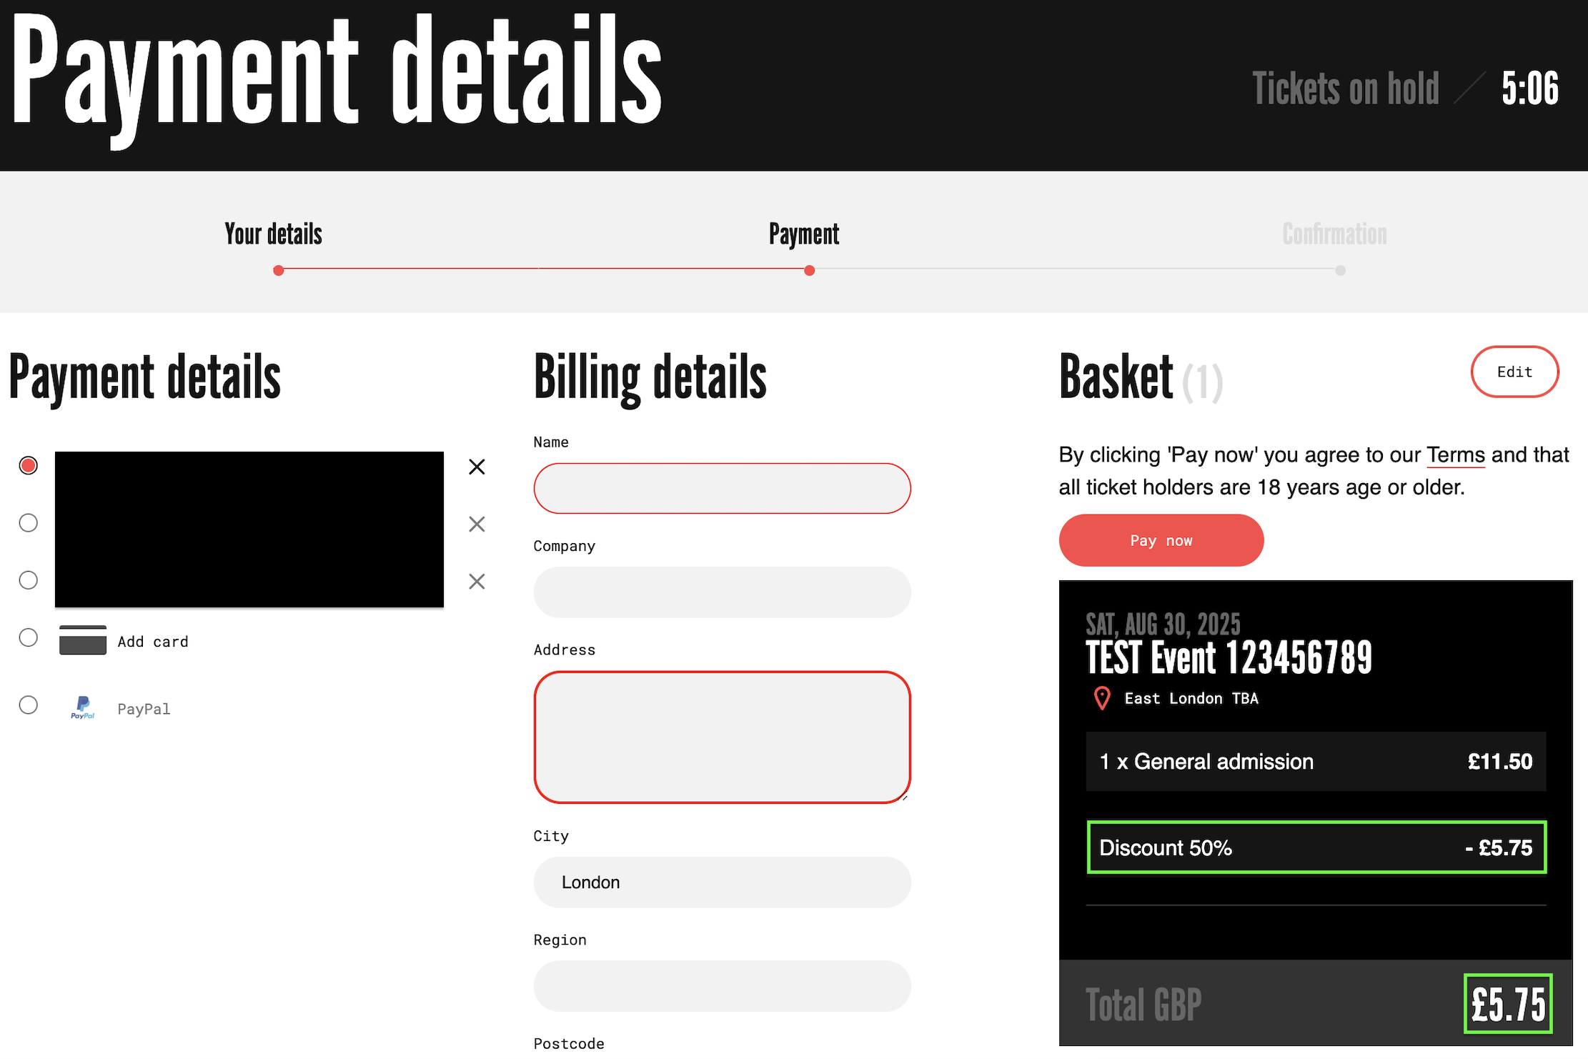Click the Add card label
Viewport: 1588px width, 1059px height.
(x=153, y=642)
